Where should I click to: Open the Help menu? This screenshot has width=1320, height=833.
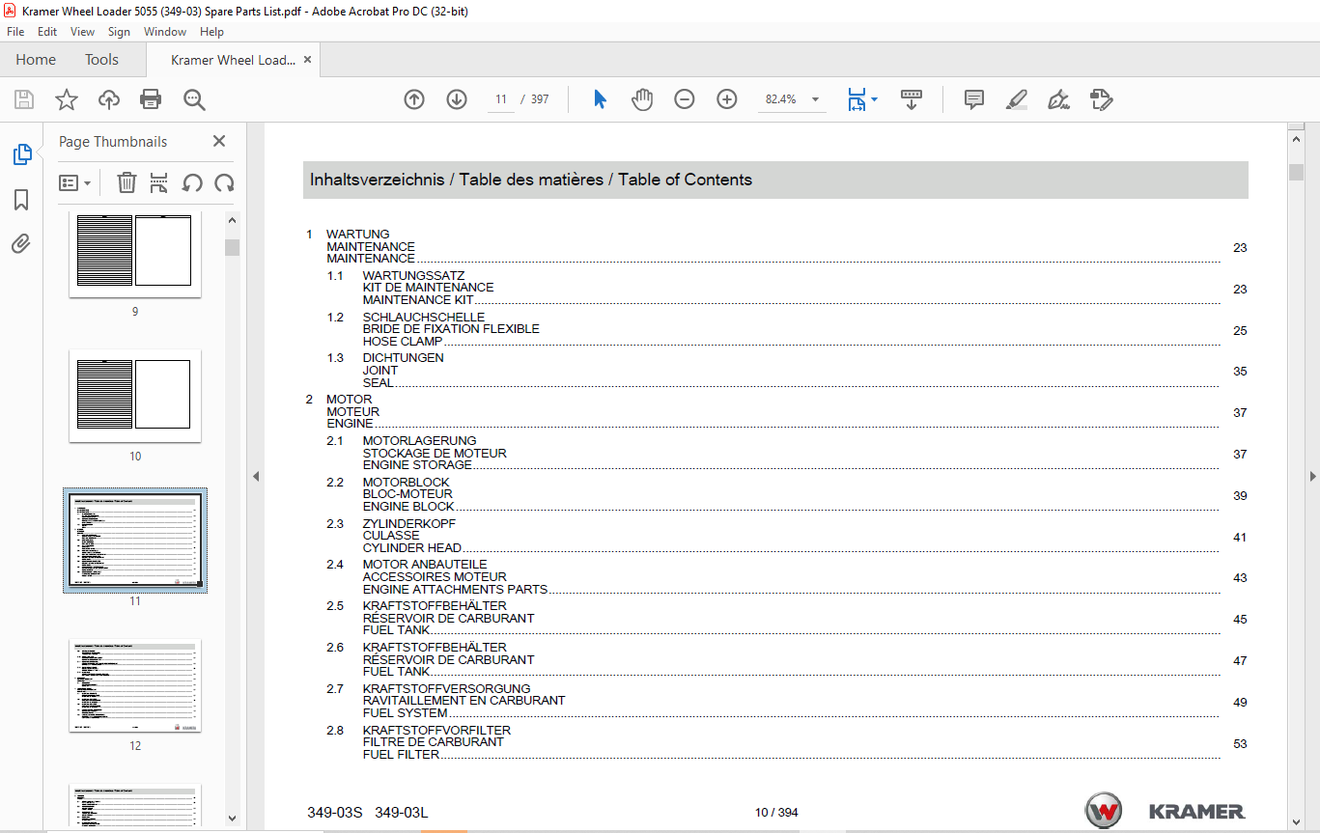pyautogui.click(x=211, y=32)
